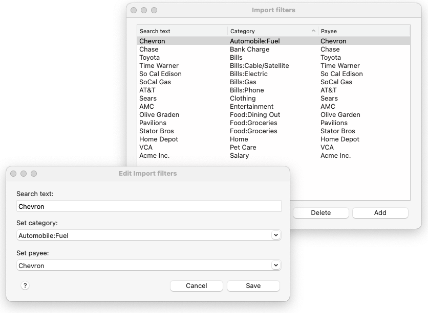Click the Bank Charge category cell
The height and width of the screenshot is (313, 428).
pyautogui.click(x=249, y=49)
